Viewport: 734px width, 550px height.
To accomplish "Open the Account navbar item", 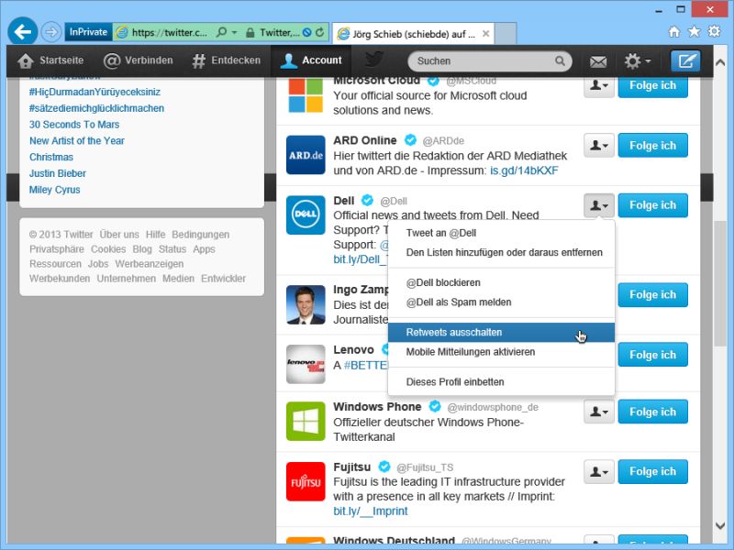I will tap(311, 60).
